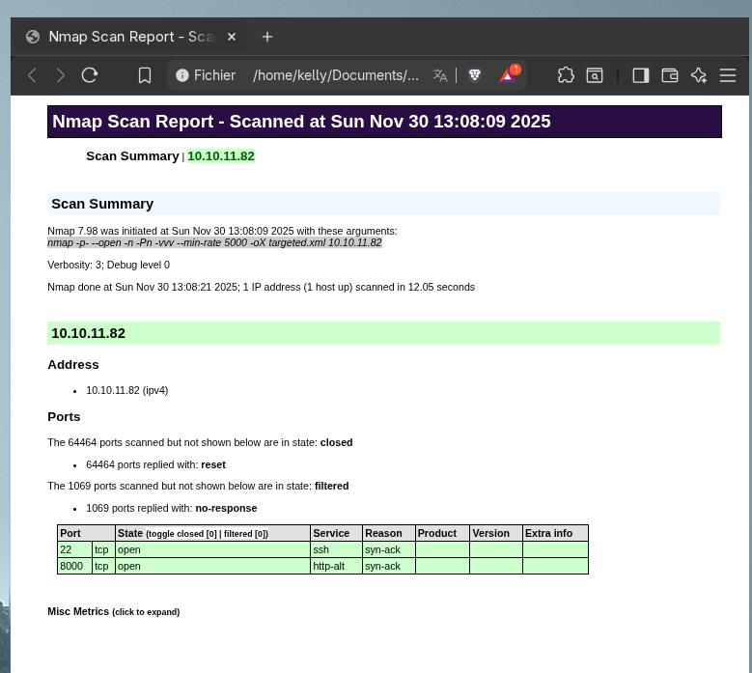Open Brave Shields lion icon
This screenshot has width=752, height=673.
tap(474, 75)
